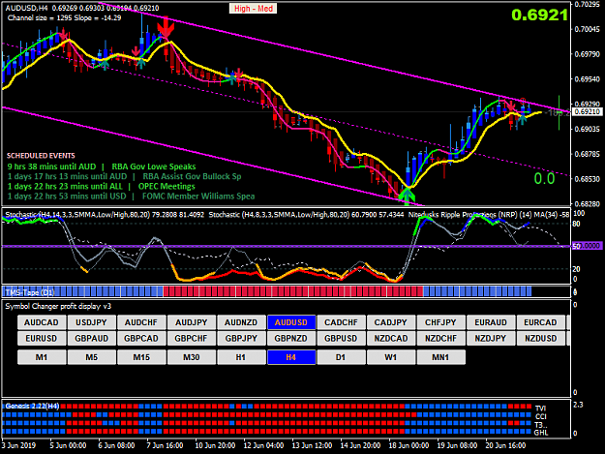Choose the GBPCHF pair button
Screen dimensions: 605x454
[192, 339]
